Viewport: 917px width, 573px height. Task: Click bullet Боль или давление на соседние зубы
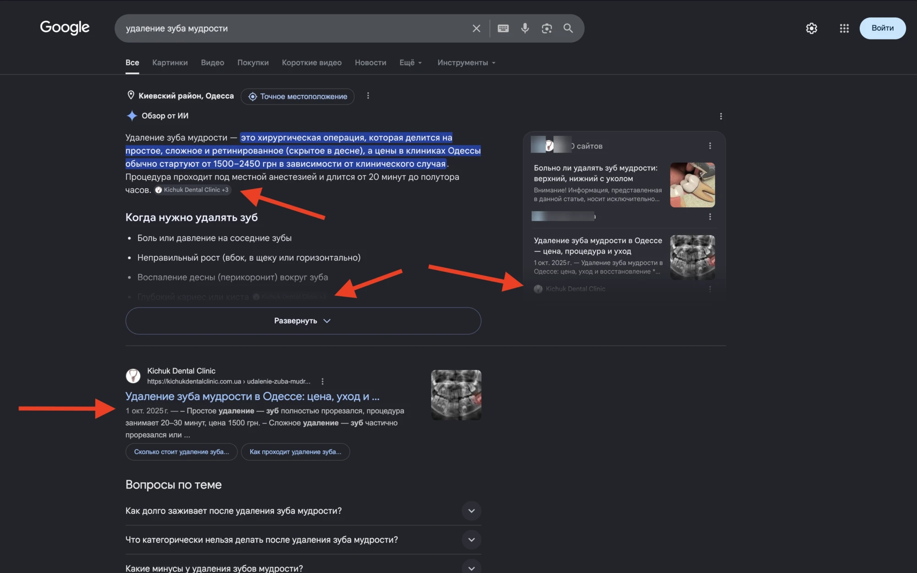coord(215,238)
